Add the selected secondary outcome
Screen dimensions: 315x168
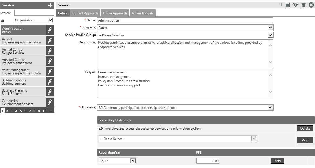click(305, 140)
